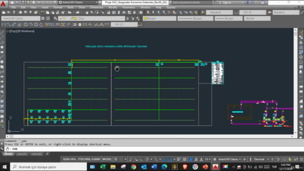The width and height of the screenshot is (304, 171).
Task: Open the ByLayer linetype dropdown
Action: [x=211, y=19]
